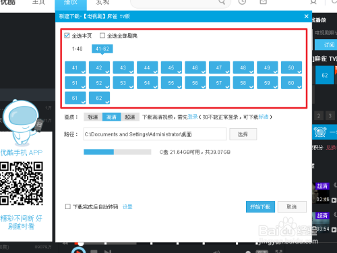The width and height of the screenshot is (337, 253).
Task: Click episode 59 tile
Action: [268, 83]
